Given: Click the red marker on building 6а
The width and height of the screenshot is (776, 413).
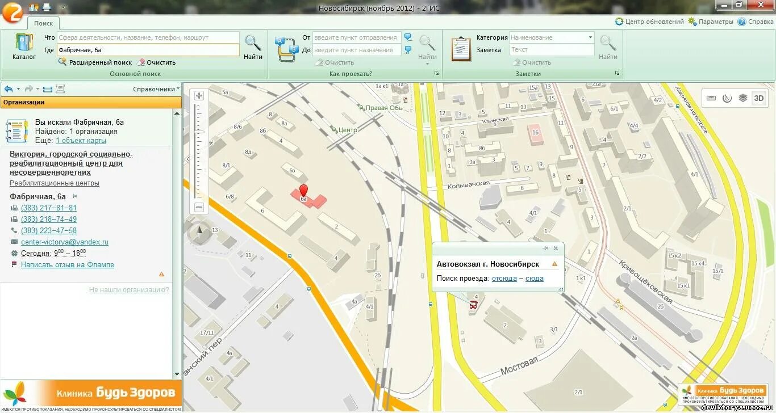Looking at the screenshot, I should pyautogui.click(x=303, y=191).
